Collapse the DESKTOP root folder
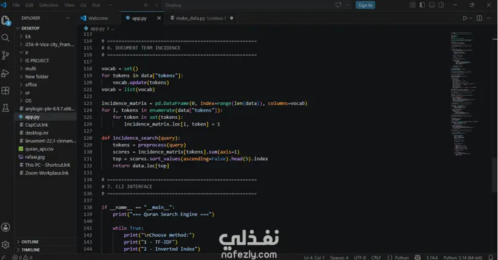The image size is (498, 260). 30,28
